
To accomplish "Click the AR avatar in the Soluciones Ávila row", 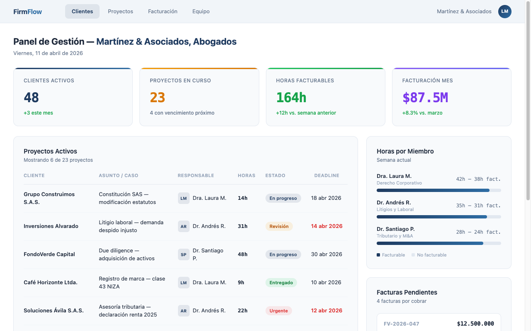I will click(x=183, y=310).
